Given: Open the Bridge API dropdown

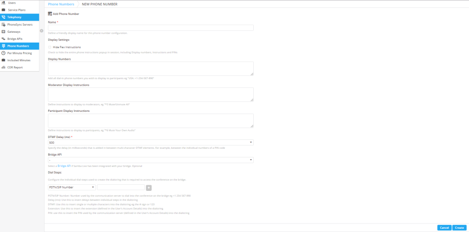Looking at the screenshot, I should tap(151, 160).
